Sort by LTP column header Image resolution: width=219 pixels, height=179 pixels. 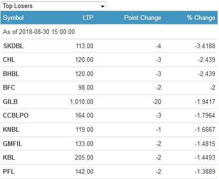point(88,17)
